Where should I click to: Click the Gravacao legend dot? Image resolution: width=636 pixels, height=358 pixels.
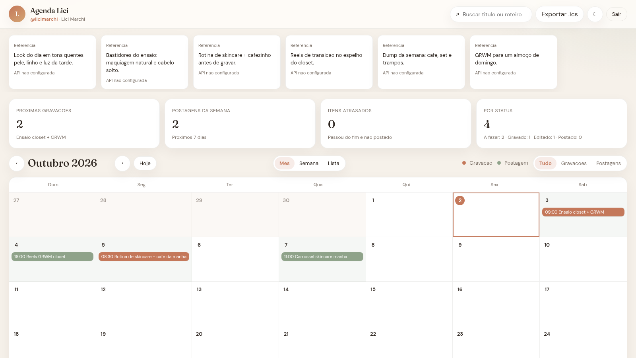click(464, 163)
